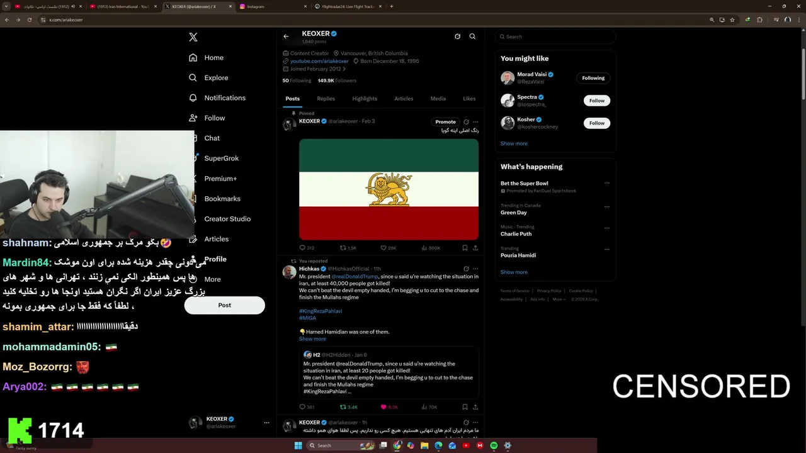Switch to the Posts tab
Screen dimensions: 806x453
(x=293, y=99)
